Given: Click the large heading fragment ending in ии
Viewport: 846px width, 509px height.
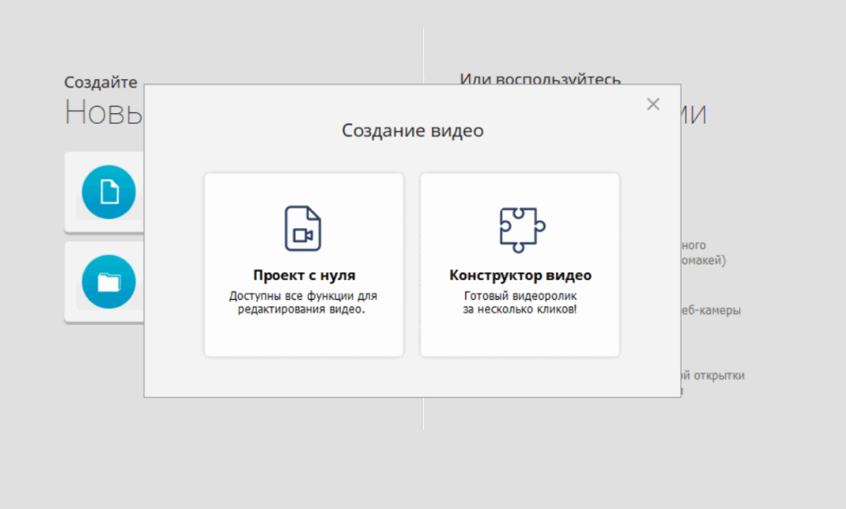Looking at the screenshot, I should [x=694, y=115].
